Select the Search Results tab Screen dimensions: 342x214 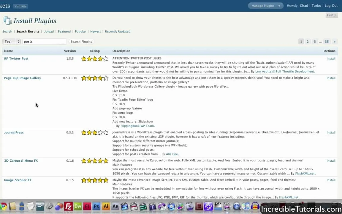point(28,32)
